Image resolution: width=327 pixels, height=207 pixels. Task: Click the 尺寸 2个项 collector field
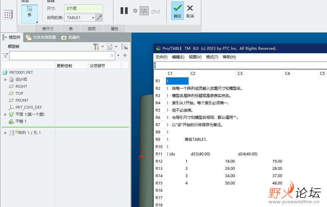[x=83, y=9]
